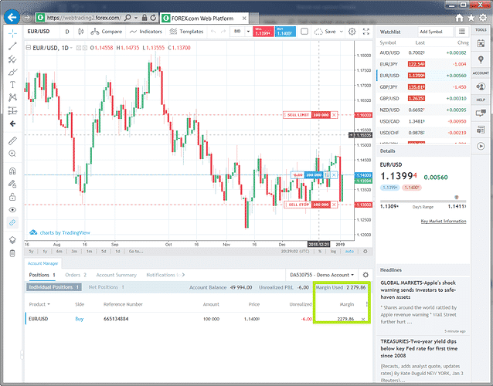
Task: Open the BID price type dropdown arrow
Action: [248, 32]
